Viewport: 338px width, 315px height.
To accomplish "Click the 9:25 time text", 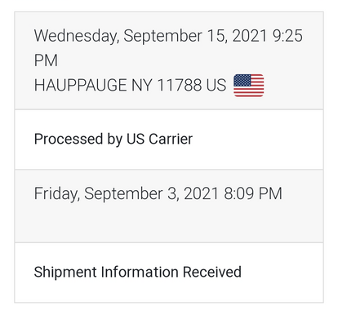I will click(287, 36).
